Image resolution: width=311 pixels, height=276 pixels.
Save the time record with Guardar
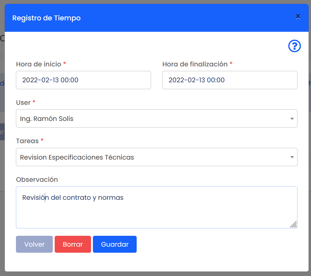[x=115, y=244]
